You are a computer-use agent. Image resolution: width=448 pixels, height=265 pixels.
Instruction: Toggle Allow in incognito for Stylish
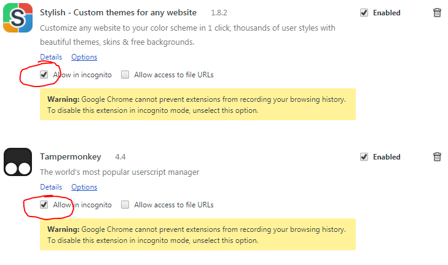(44, 75)
